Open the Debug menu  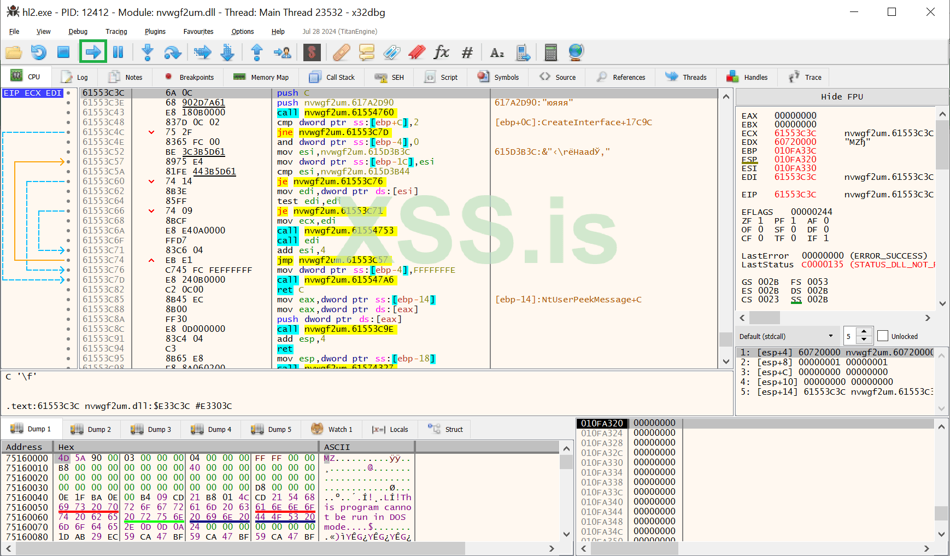pyautogui.click(x=78, y=32)
